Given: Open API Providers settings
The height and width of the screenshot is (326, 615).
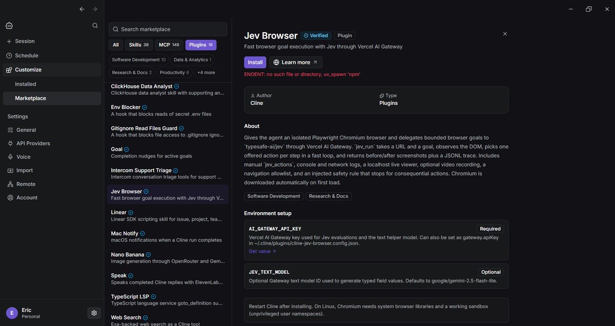Looking at the screenshot, I should pyautogui.click(x=51, y=143).
